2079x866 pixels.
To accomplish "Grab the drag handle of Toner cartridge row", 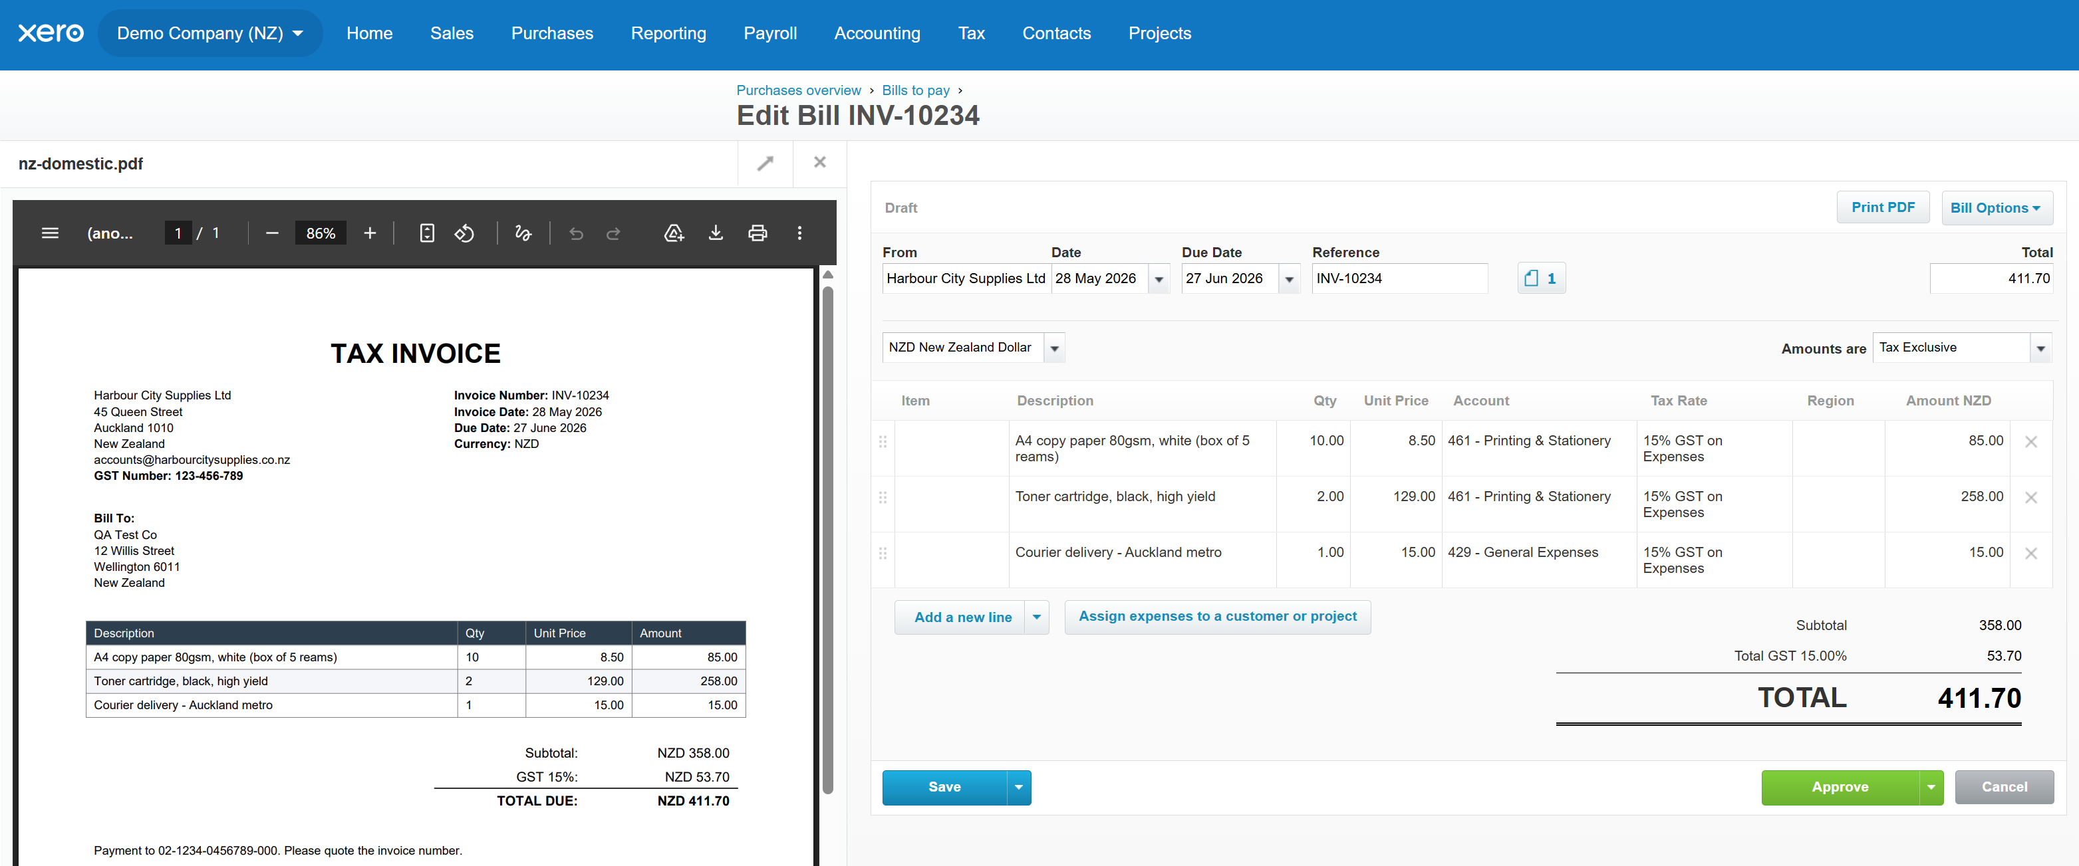I will 883,496.
